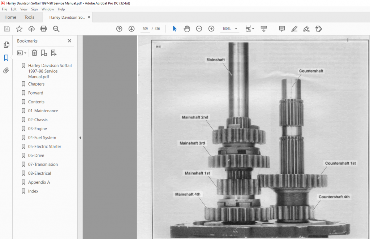
Task: Switch to the Tools tab
Action: point(29,17)
